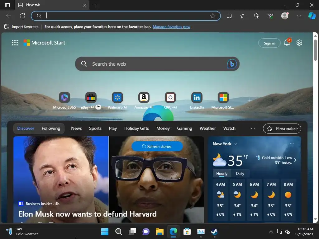The width and height of the screenshot is (319, 239).
Task: Open the Weather category
Action: tap(207, 128)
